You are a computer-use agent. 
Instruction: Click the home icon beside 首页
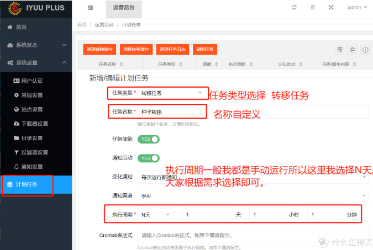(x=10, y=27)
